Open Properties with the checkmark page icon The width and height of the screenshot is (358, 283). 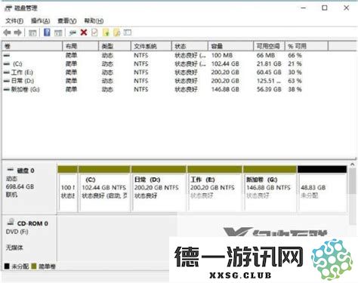tap(94, 32)
